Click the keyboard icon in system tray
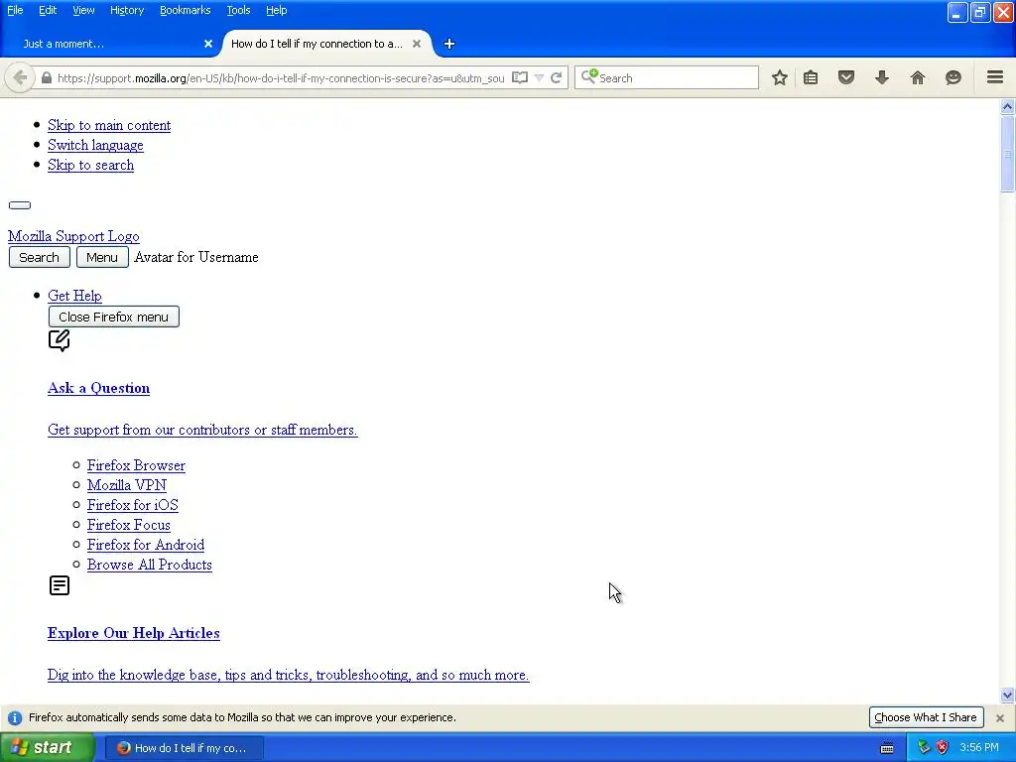This screenshot has width=1016, height=762. [x=887, y=748]
